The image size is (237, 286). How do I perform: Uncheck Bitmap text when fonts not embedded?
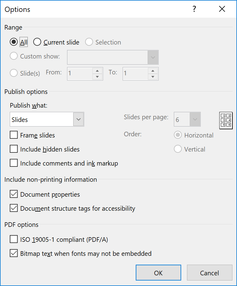tap(14, 253)
